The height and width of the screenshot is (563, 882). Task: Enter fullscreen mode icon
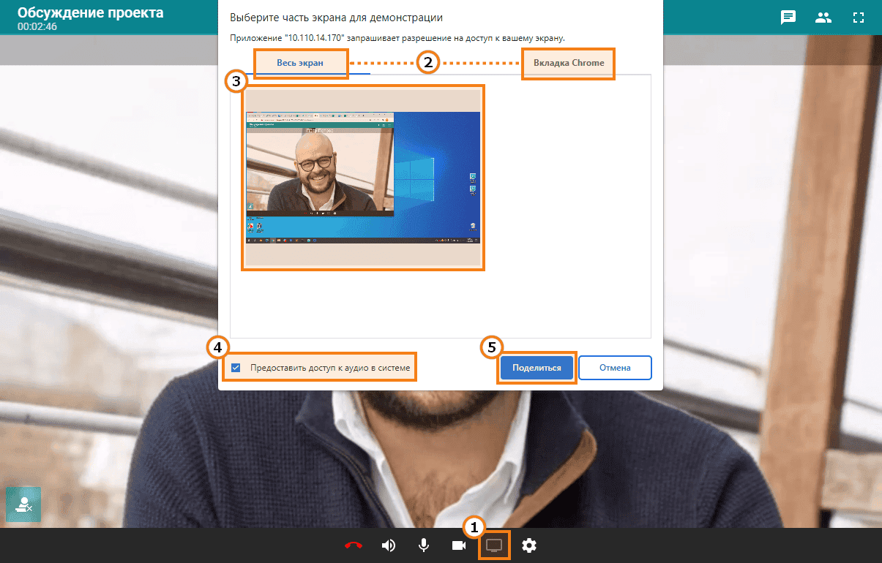click(x=859, y=18)
